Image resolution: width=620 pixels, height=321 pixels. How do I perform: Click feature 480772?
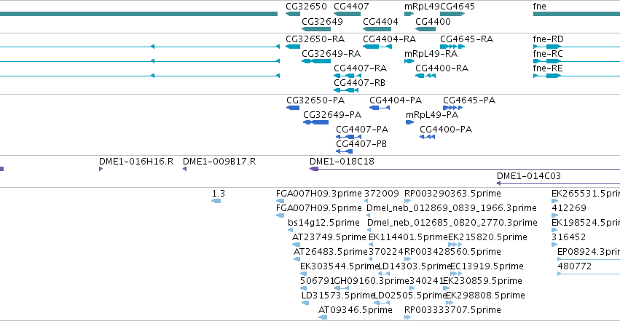point(589,274)
